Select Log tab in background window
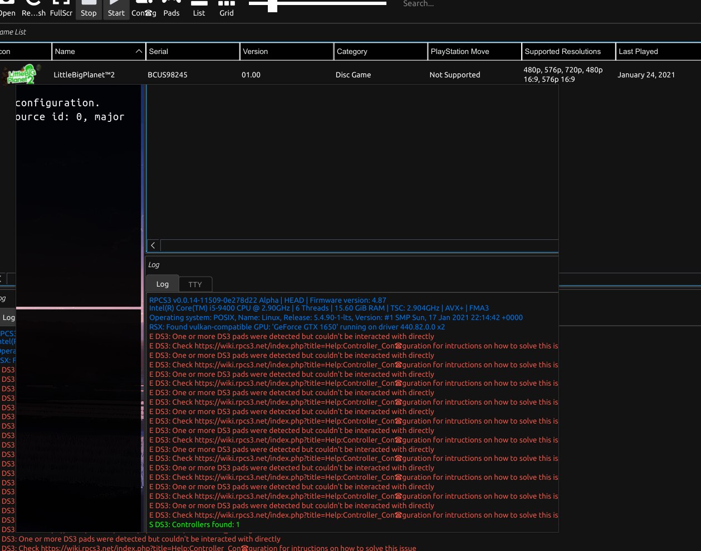701x551 pixels. (8, 318)
